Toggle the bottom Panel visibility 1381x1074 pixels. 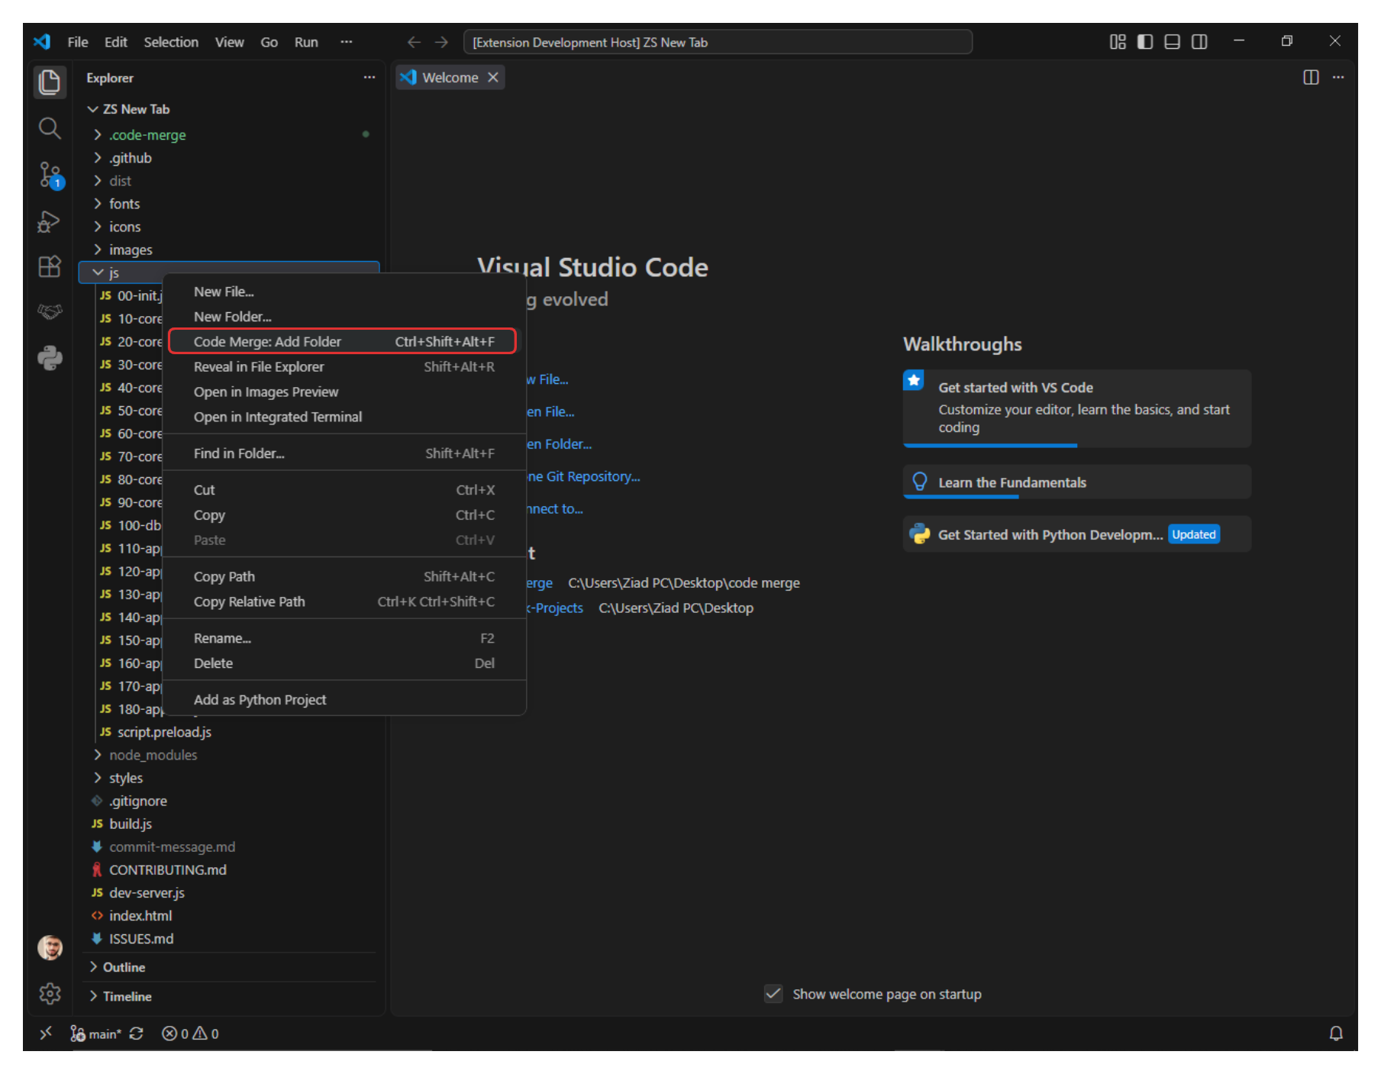point(1172,42)
